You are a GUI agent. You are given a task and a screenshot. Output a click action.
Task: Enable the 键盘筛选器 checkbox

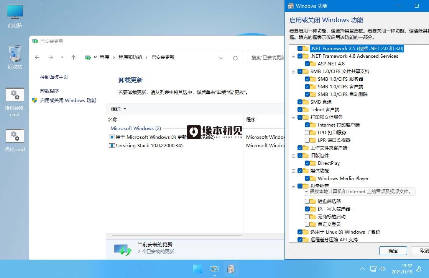coord(307,202)
